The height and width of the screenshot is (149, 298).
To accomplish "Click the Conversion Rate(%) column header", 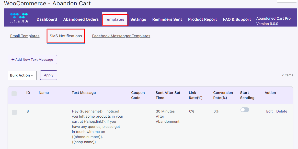I will pyautogui.click(x=223, y=95).
